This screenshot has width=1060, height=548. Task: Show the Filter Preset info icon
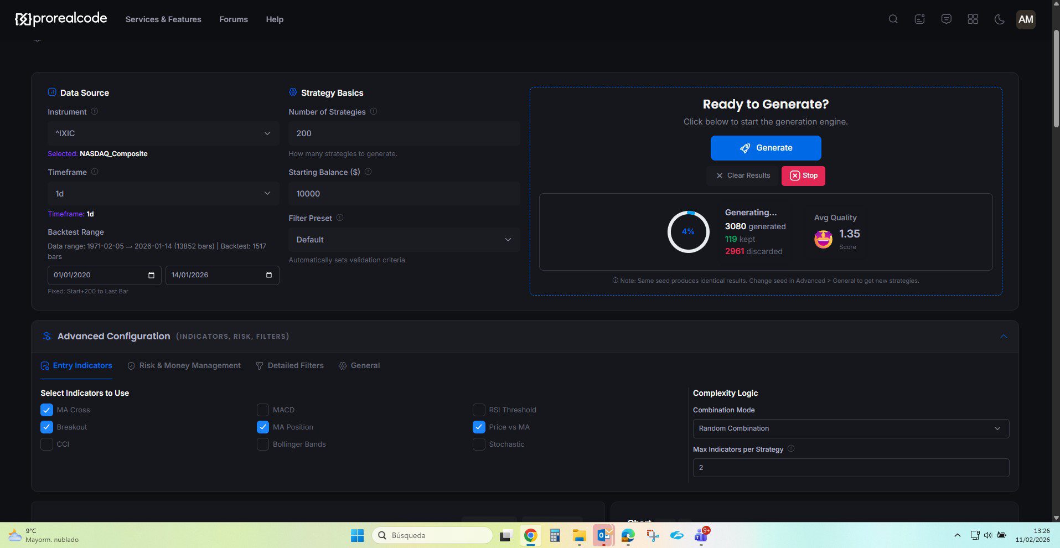[340, 218]
